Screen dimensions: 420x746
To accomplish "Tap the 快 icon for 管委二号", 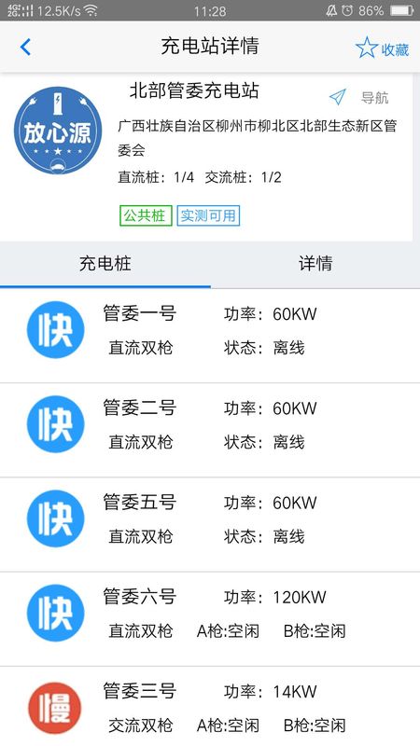I will 55,424.
